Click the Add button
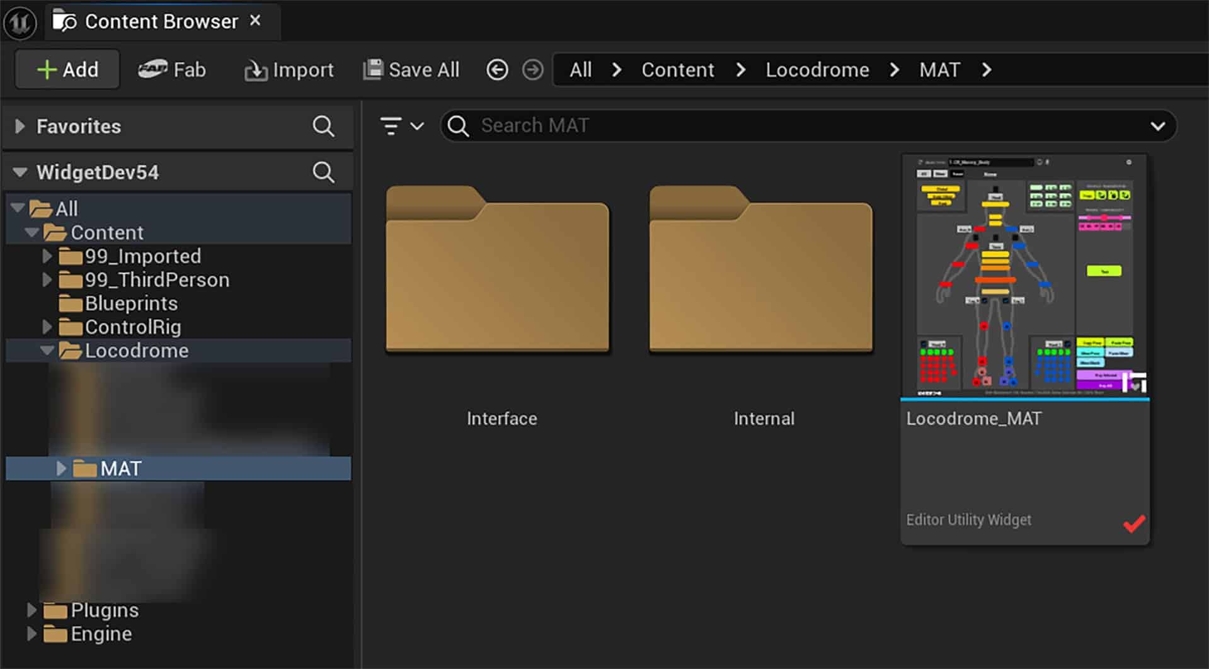1209x669 pixels. [x=67, y=69]
